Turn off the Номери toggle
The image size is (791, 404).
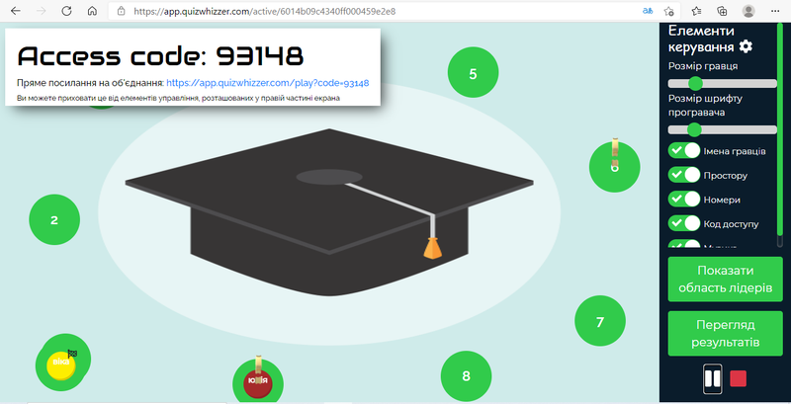(684, 200)
